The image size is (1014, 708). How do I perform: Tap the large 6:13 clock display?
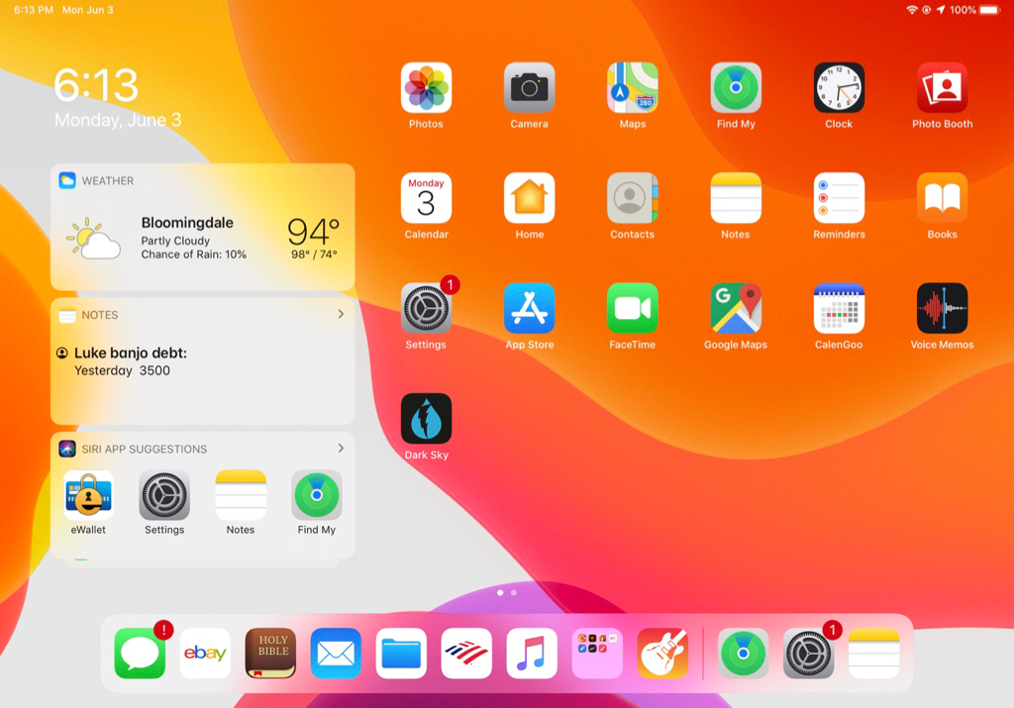[x=96, y=85]
